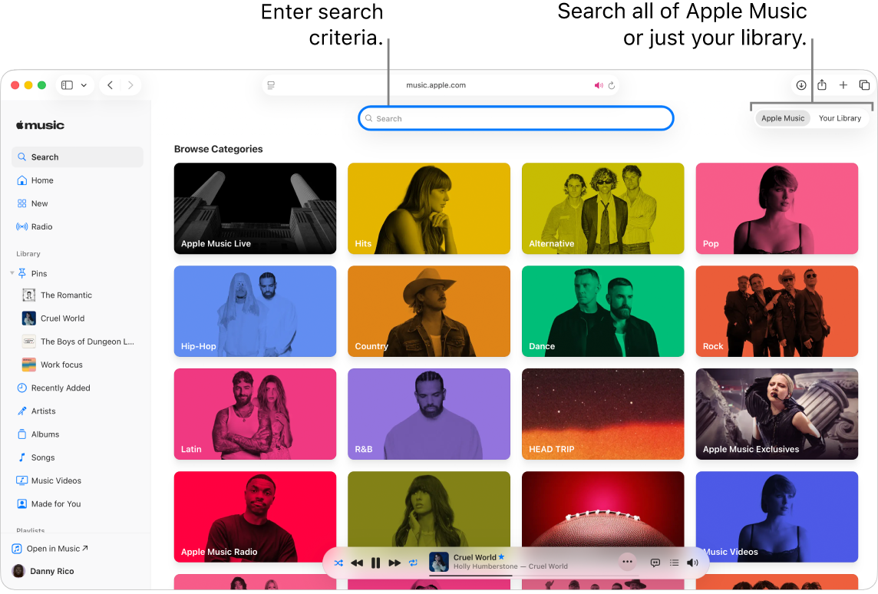Open the Country category tile

click(x=429, y=312)
